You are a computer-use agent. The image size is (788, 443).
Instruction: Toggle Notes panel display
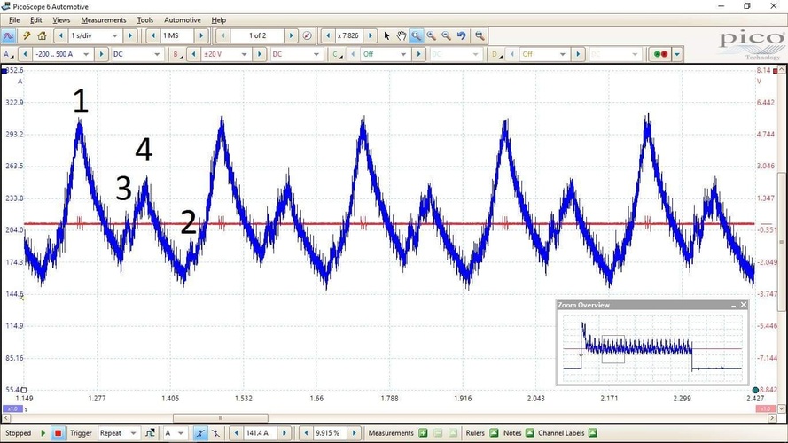(x=530, y=433)
